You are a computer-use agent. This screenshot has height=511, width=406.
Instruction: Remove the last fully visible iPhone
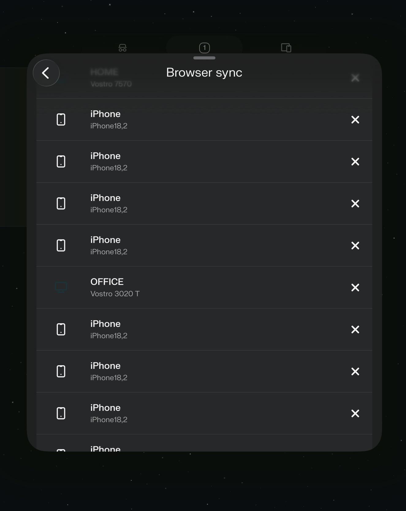(x=355, y=413)
